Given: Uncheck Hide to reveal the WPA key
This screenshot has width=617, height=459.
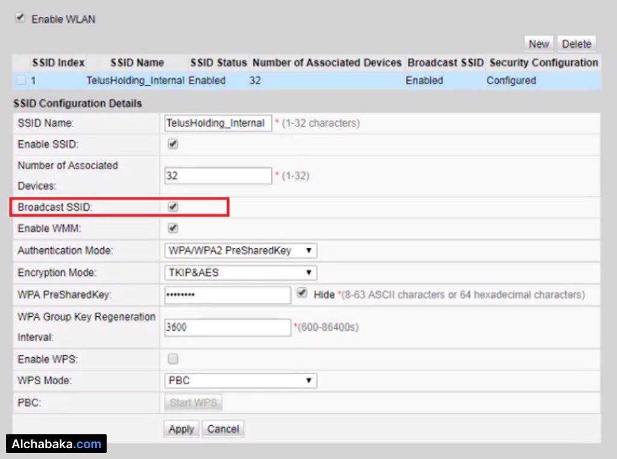Looking at the screenshot, I should pyautogui.click(x=302, y=294).
